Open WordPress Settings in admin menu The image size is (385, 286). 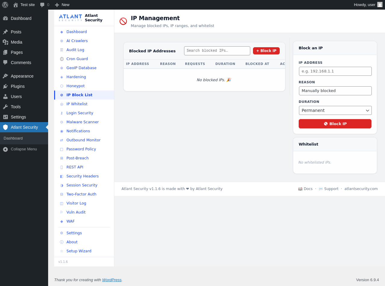[18, 117]
